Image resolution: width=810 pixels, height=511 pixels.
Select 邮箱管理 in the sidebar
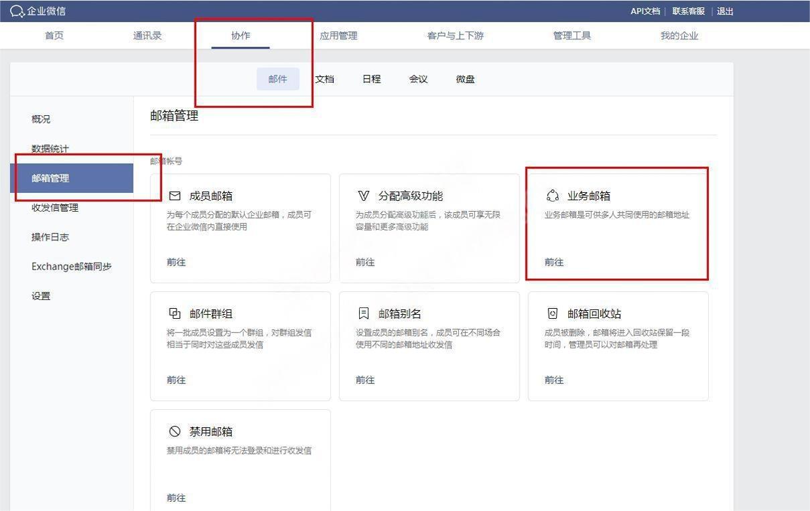pos(72,178)
